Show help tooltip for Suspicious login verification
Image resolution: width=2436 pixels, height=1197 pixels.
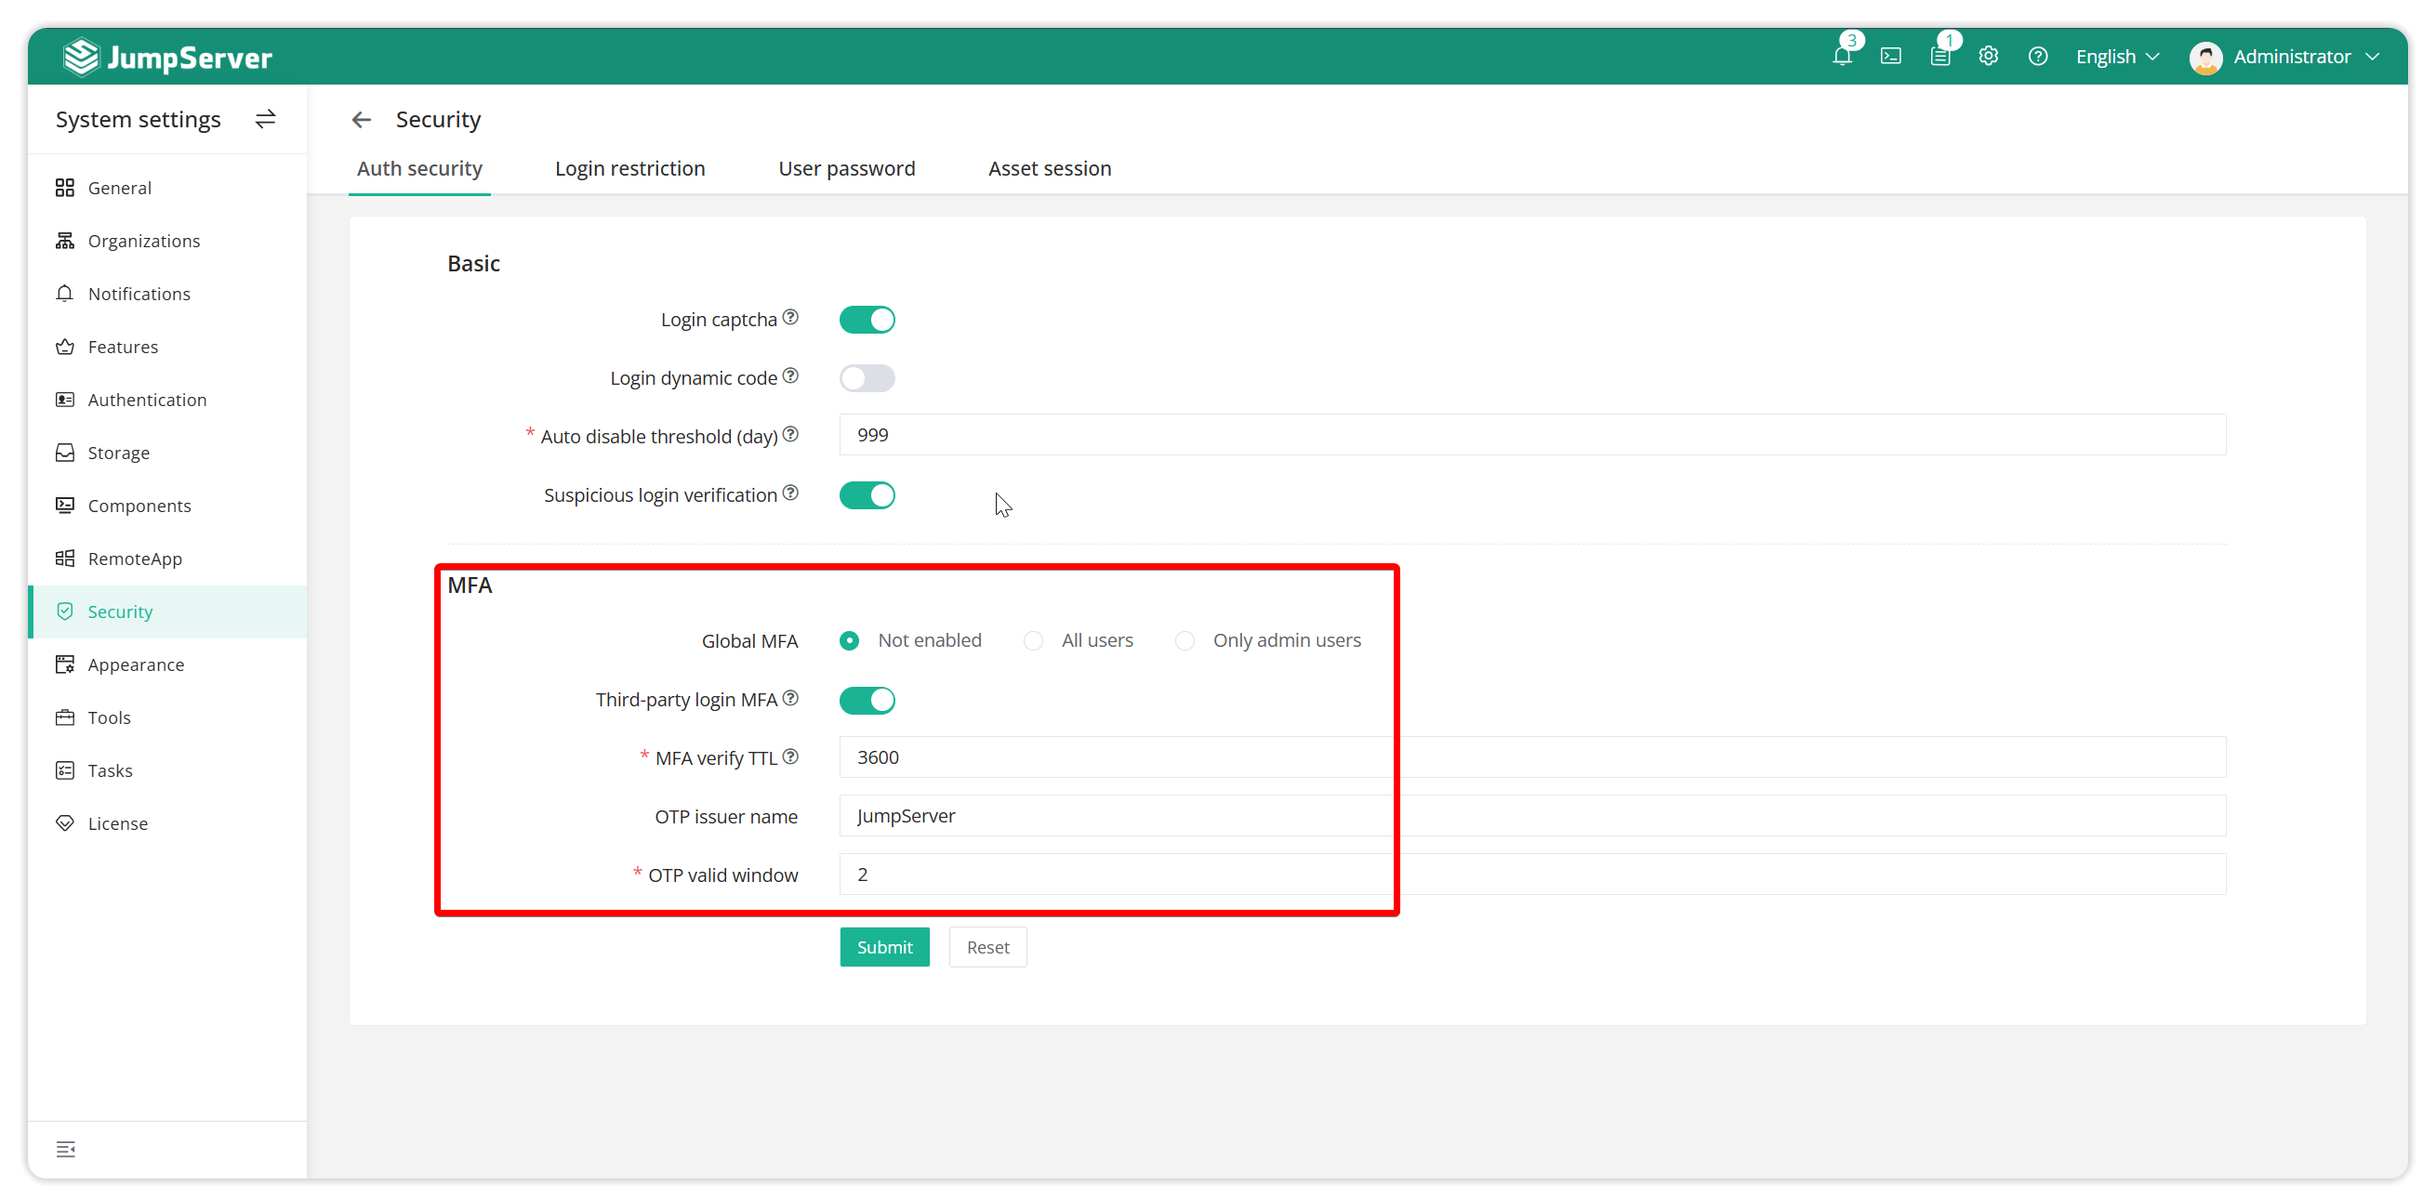(790, 493)
